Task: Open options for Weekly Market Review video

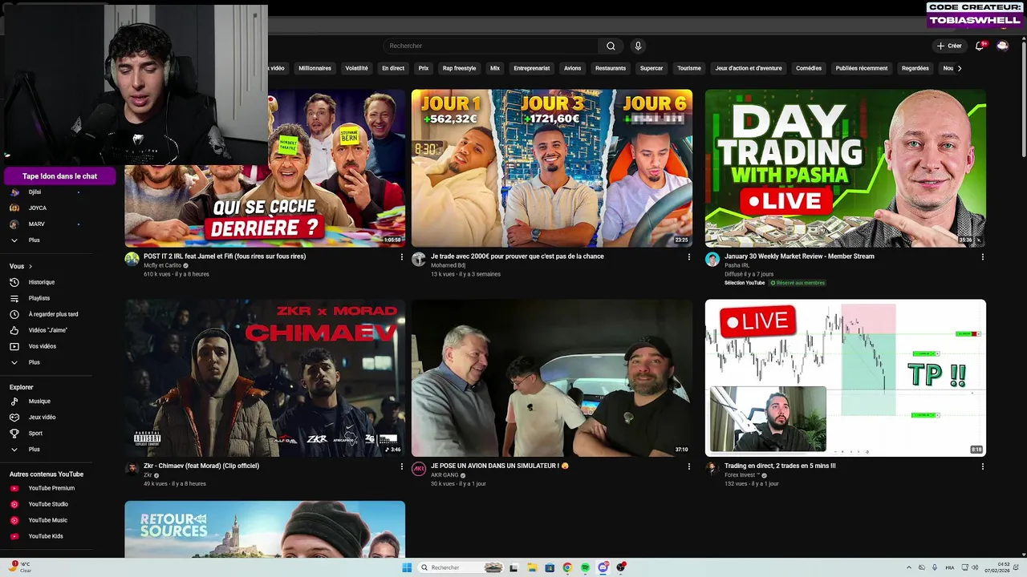Action: pyautogui.click(x=983, y=257)
